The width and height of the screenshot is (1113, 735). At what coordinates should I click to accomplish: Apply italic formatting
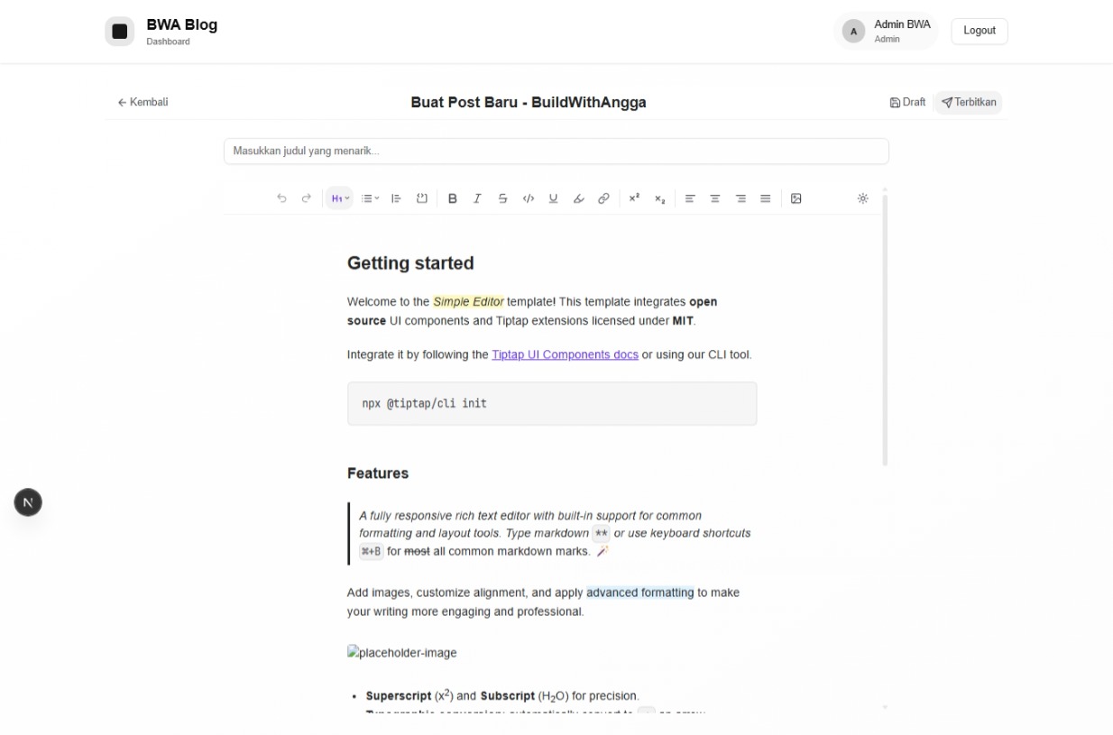click(475, 198)
